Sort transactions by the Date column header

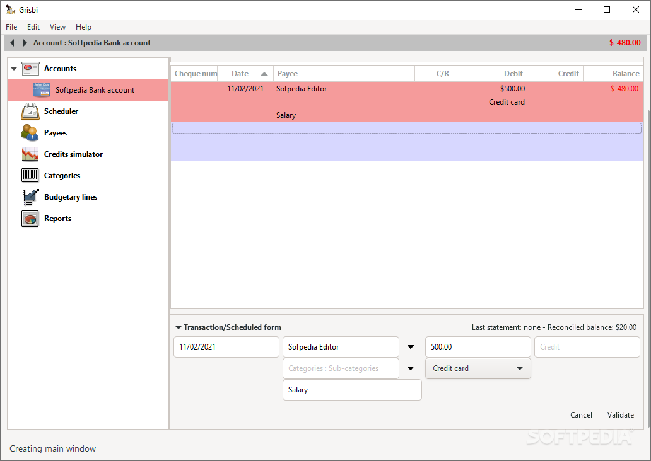[245, 74]
